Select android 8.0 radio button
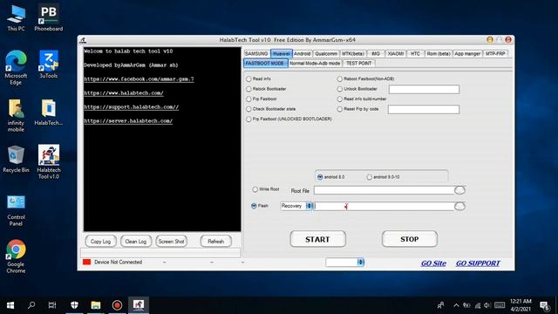 (320, 177)
